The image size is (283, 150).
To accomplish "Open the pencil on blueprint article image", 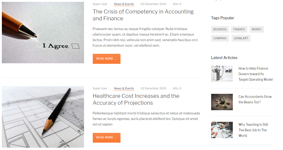I will pos(43,117).
